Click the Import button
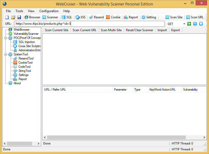Screen dimensions: 209x154 click(x=162, y=30)
